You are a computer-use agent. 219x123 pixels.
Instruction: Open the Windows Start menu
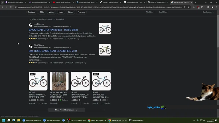(x=4, y=120)
